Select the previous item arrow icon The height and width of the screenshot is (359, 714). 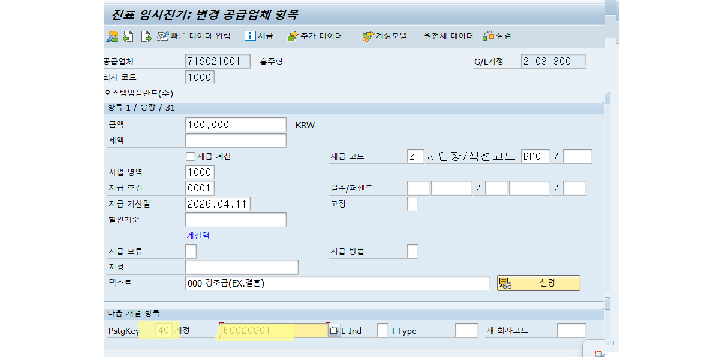(x=127, y=35)
